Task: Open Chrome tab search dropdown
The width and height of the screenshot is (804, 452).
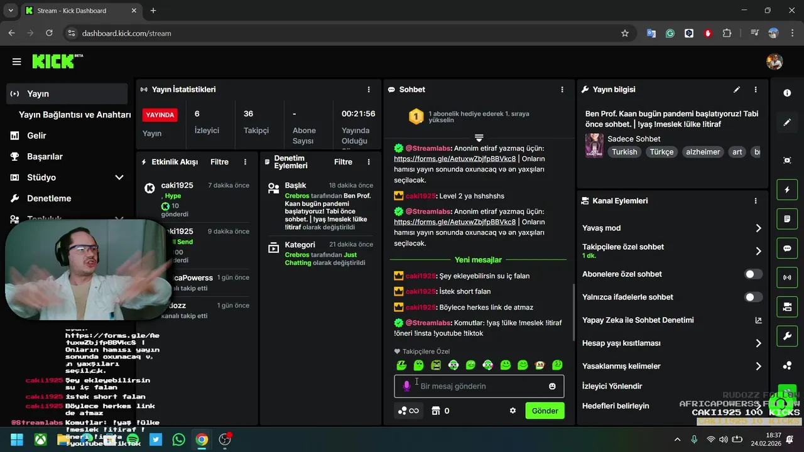Action: 11,11
